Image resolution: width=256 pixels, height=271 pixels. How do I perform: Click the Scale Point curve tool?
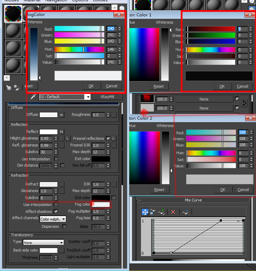click(x=153, y=212)
